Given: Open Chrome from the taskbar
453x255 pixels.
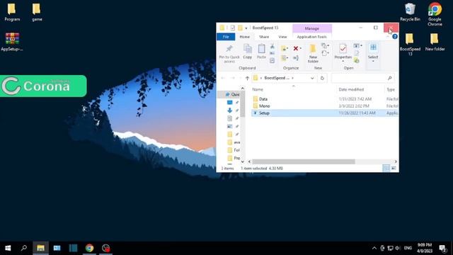Looking at the screenshot, I should 89,248.
